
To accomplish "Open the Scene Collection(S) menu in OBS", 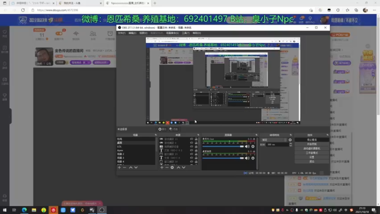I will (x=172, y=33).
